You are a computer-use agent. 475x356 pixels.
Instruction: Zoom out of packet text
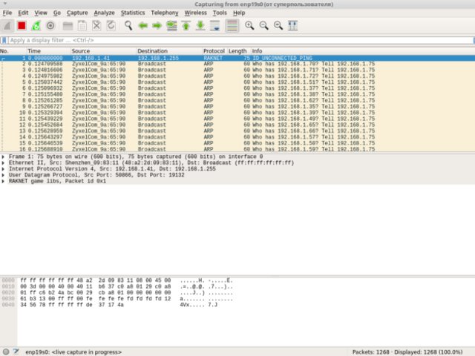tap(264, 26)
